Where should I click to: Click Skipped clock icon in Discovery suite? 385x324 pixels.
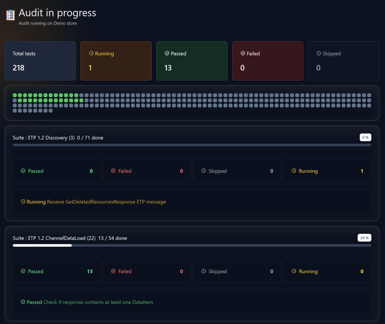(204, 171)
